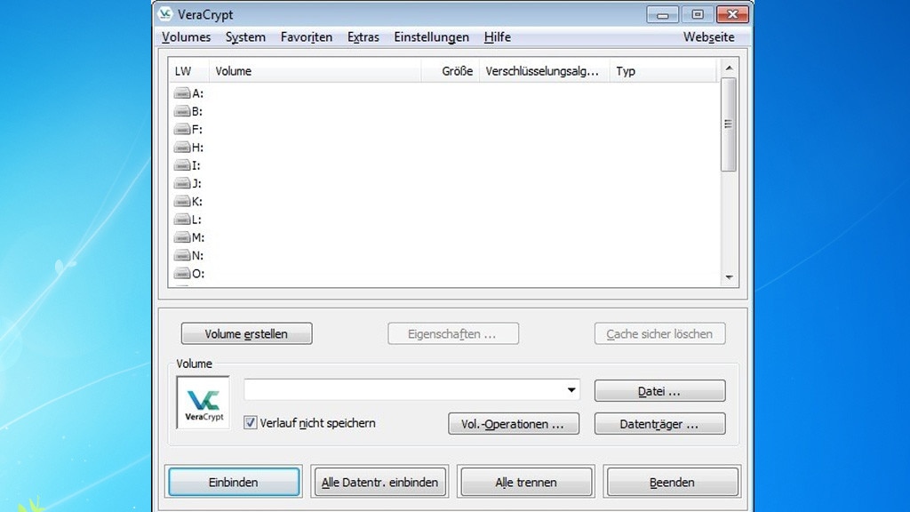910x512 pixels.
Task: Open the System menu
Action: (x=245, y=37)
